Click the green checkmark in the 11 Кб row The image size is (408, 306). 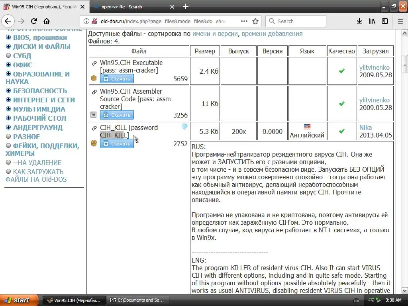(341, 104)
